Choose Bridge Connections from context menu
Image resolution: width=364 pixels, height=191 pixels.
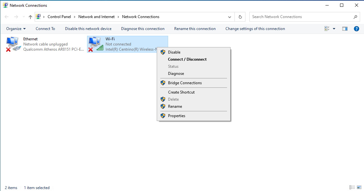(x=185, y=83)
